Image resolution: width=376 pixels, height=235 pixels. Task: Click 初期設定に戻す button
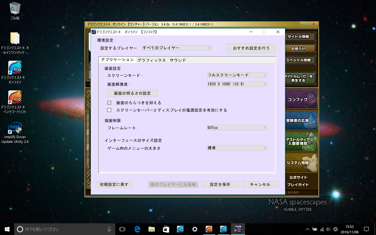pos(114,184)
